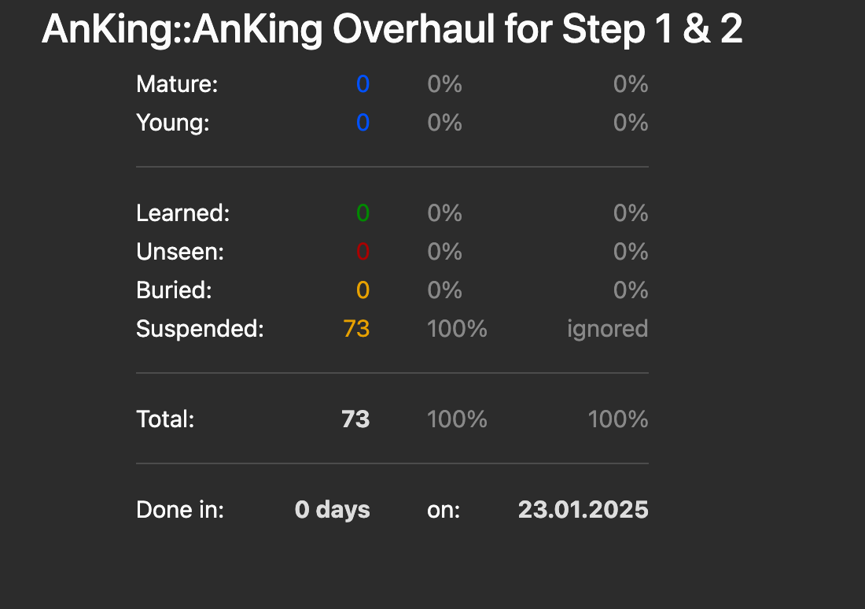Select the Learned label

183,213
